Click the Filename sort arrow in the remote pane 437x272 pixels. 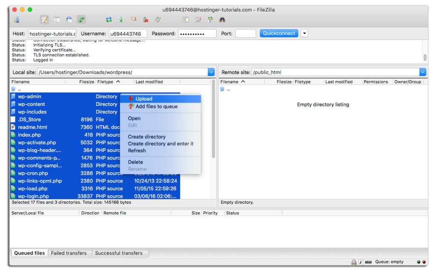click(x=243, y=82)
